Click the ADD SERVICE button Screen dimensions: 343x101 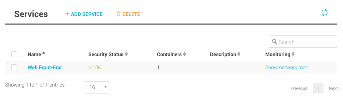(83, 14)
